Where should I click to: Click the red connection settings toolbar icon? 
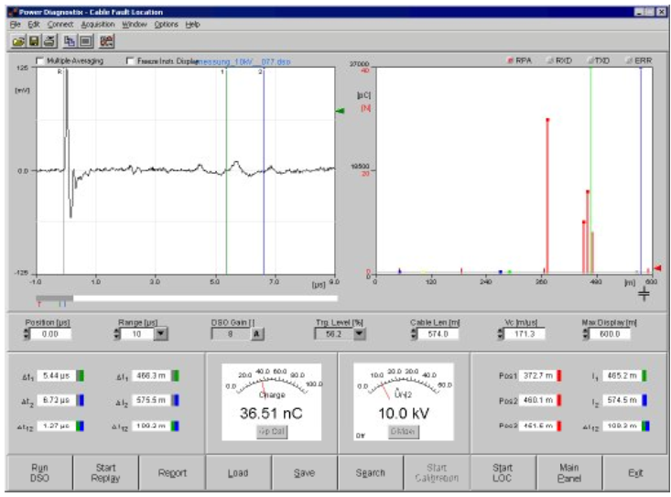pos(106,41)
